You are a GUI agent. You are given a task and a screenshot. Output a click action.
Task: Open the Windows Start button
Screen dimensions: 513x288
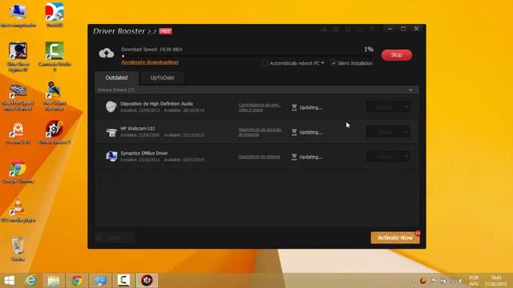click(x=9, y=281)
